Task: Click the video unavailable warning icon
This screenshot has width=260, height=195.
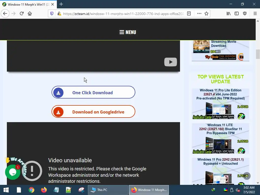Action: pos(32,171)
